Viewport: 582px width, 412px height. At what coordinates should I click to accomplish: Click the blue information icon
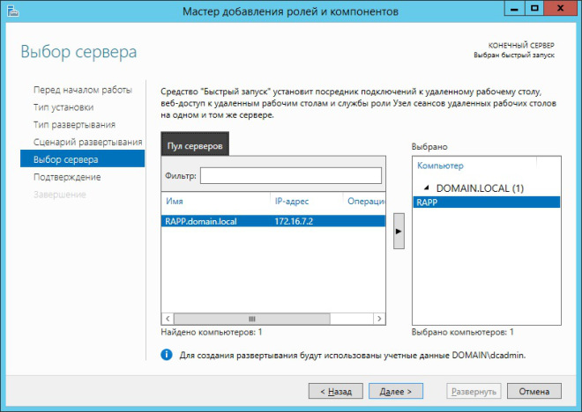167,354
